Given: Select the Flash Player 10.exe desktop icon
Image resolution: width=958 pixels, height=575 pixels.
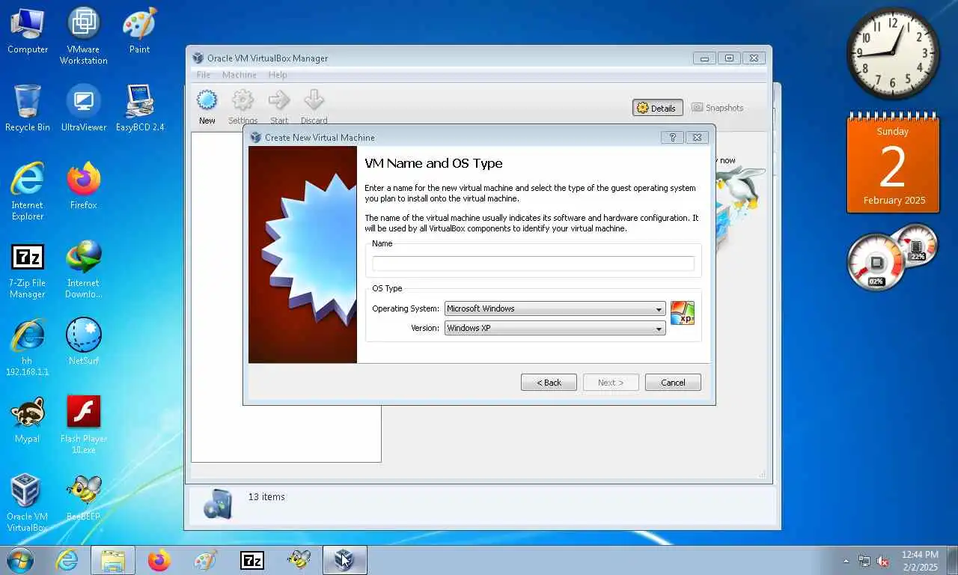Looking at the screenshot, I should pyautogui.click(x=84, y=425).
